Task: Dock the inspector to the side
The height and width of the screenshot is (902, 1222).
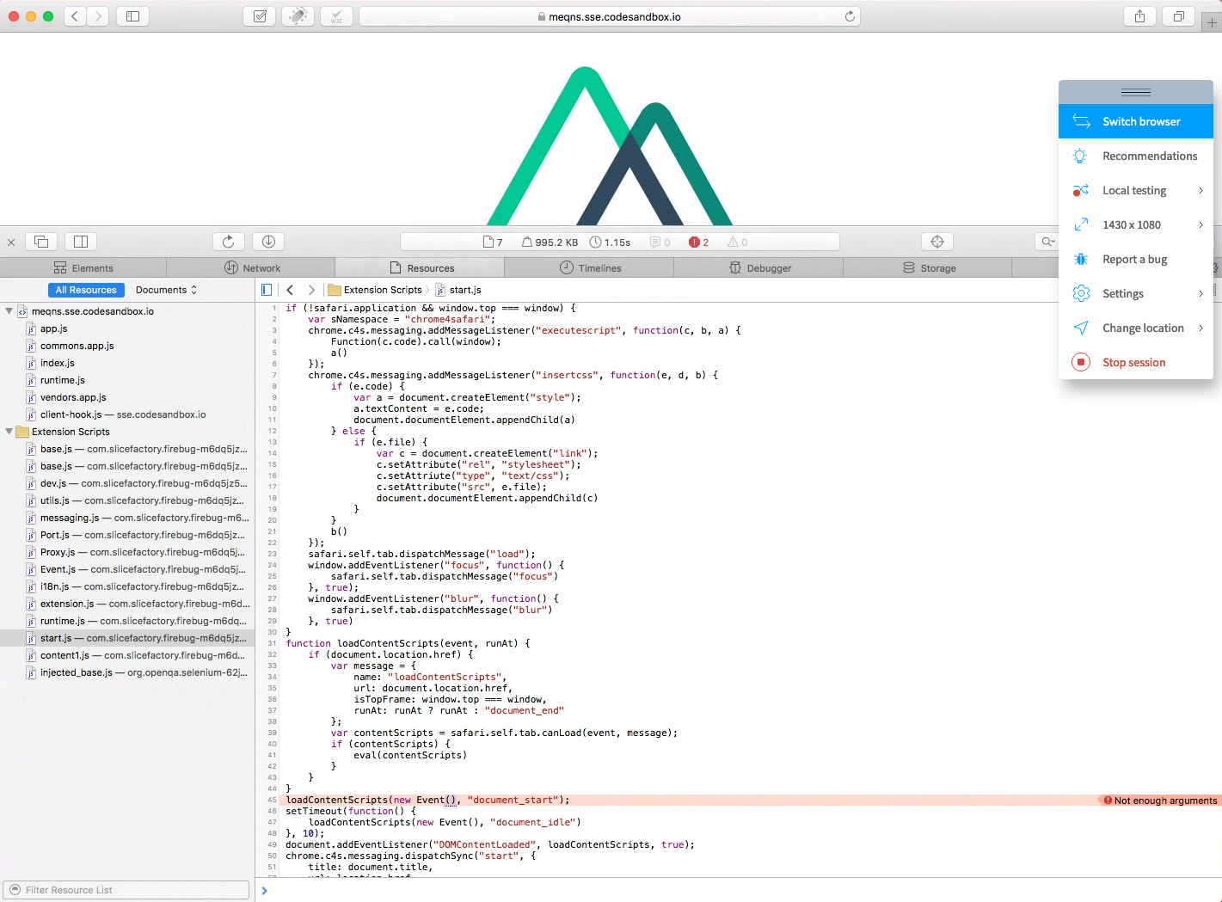Action: 81,242
